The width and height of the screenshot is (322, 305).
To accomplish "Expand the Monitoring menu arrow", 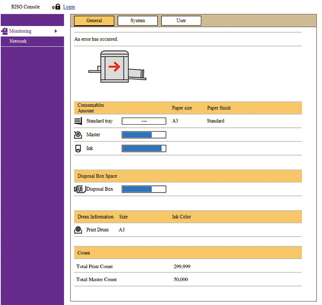I will click(x=56, y=31).
